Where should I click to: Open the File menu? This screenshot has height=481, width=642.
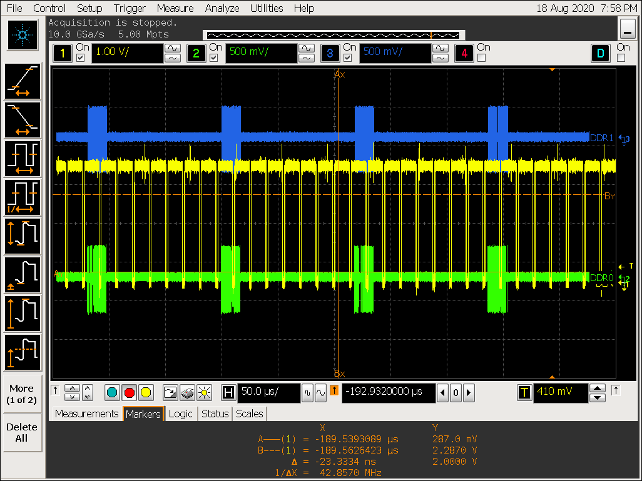pos(15,8)
